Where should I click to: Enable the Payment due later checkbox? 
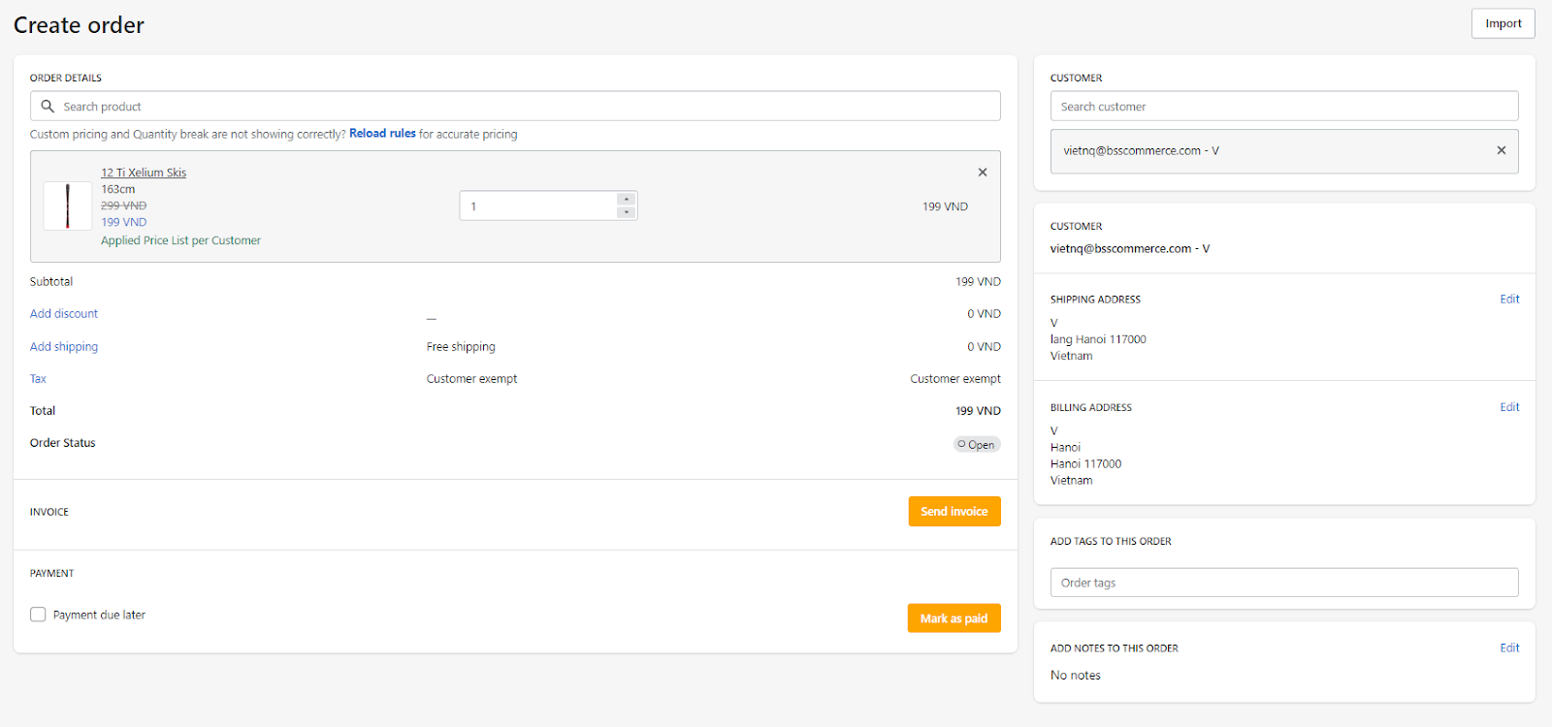coord(38,615)
